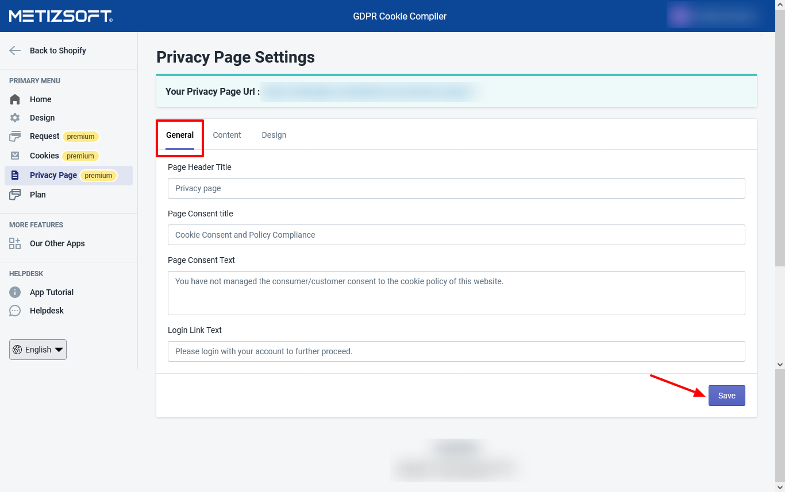This screenshot has height=492, width=785.
Task: Switch to the Design tab
Action: click(274, 135)
